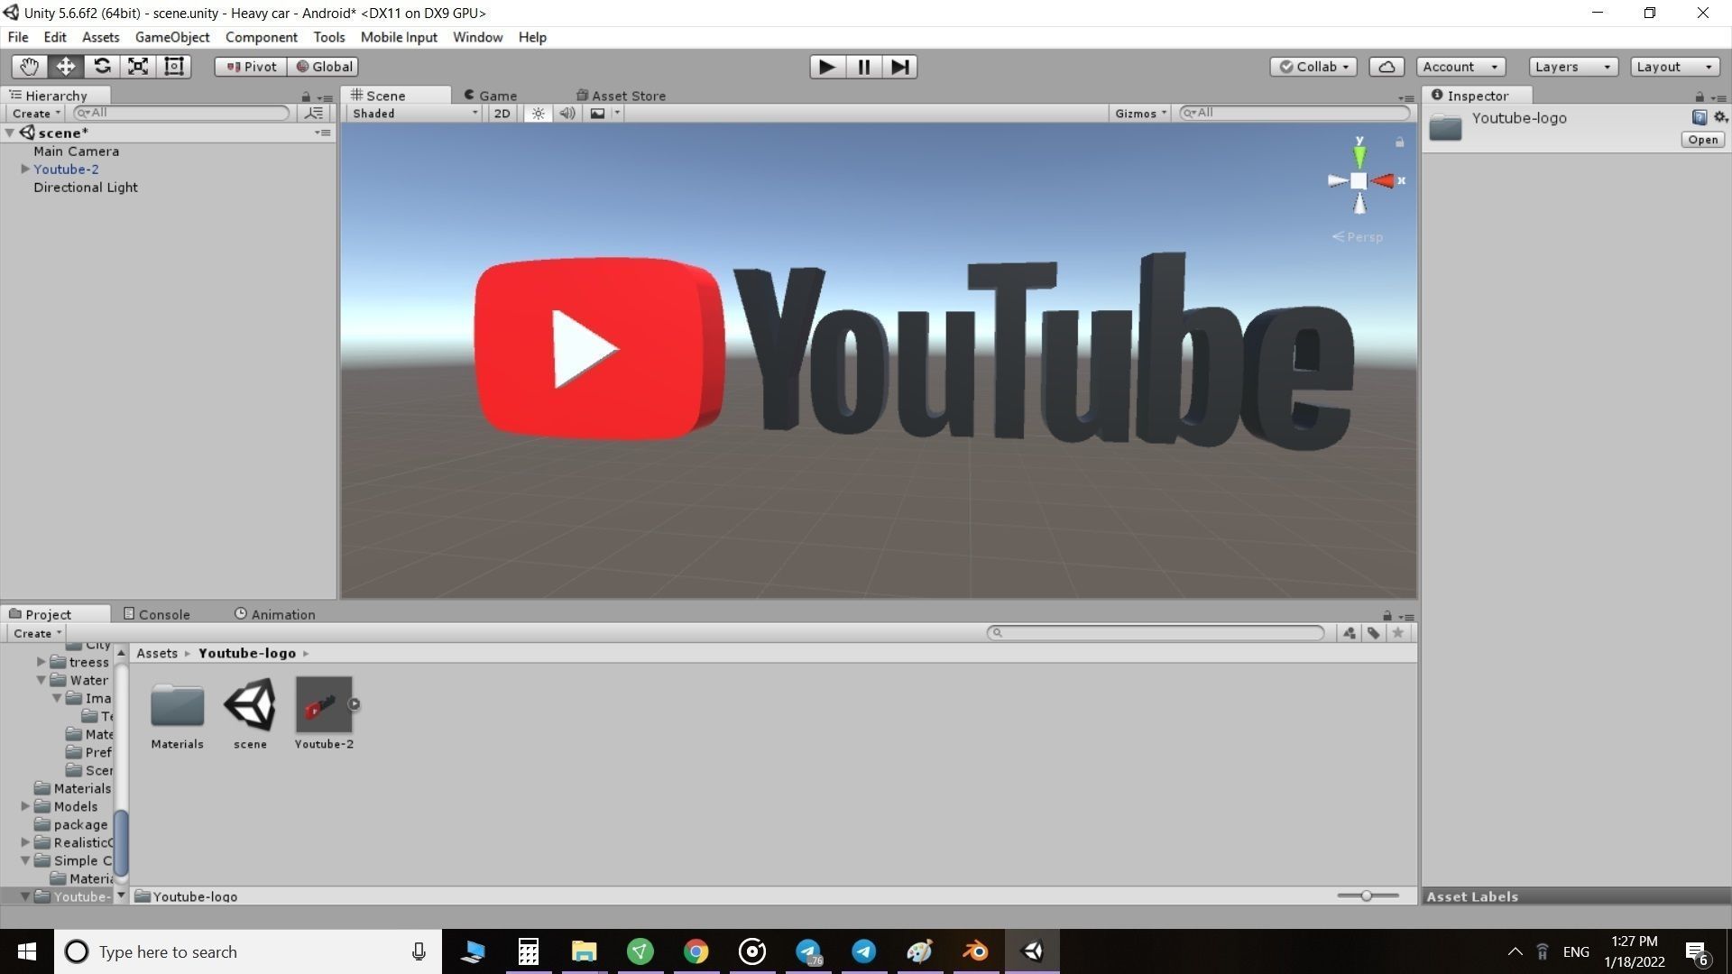Open the Account dropdown
The image size is (1732, 974).
tap(1460, 67)
